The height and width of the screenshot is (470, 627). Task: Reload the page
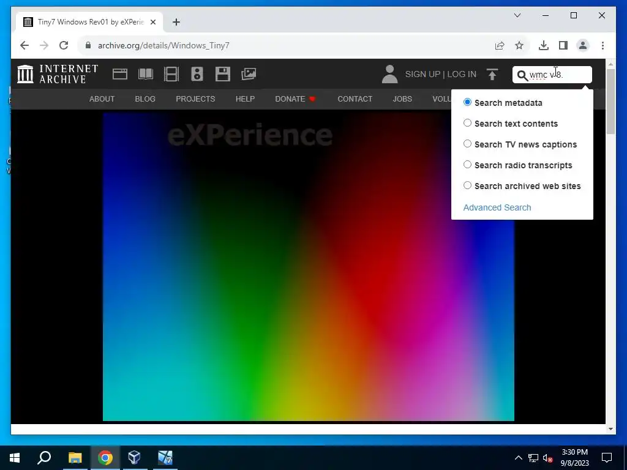[x=64, y=45]
